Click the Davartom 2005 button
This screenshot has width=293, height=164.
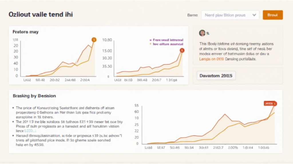[x=216, y=76]
